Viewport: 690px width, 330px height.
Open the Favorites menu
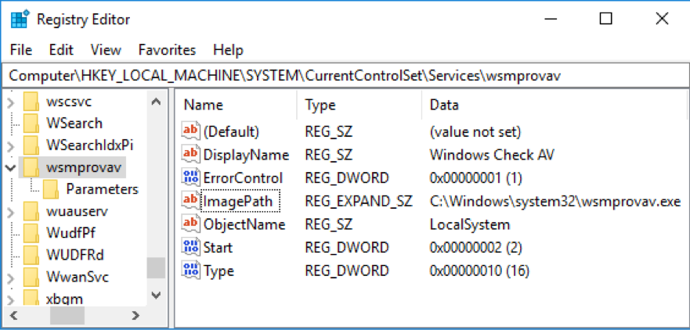167,49
